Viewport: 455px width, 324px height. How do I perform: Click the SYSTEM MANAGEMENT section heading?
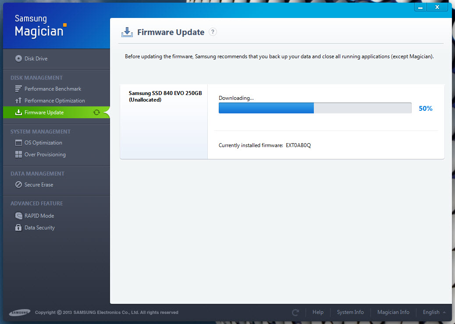click(40, 132)
